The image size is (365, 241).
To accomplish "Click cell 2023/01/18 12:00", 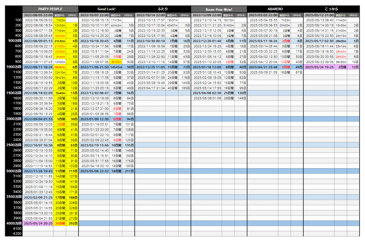I will (207, 67).
